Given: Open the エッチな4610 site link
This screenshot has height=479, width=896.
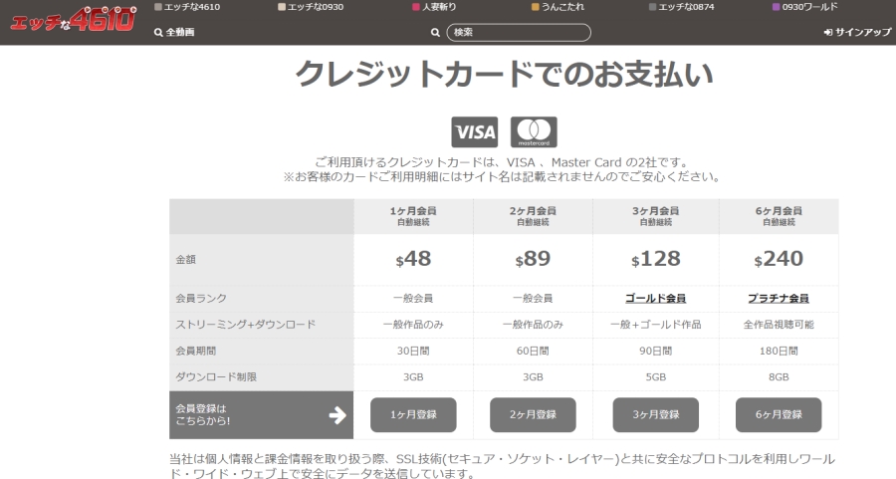Looking at the screenshot, I should 192,7.
